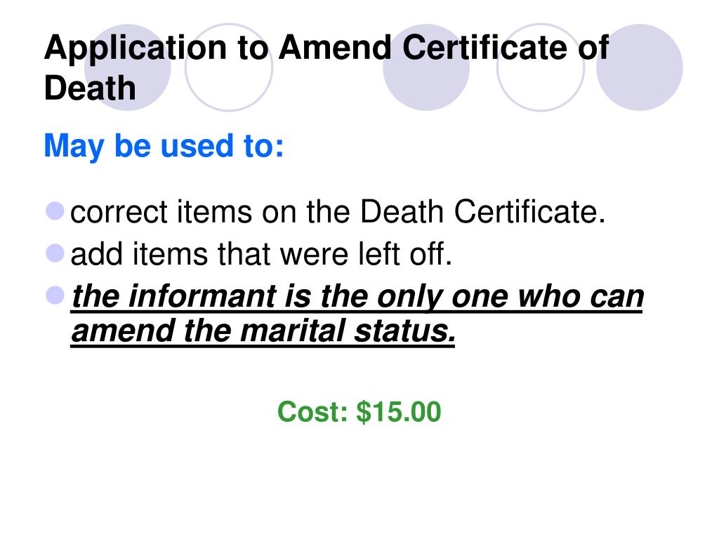Viewport: 719px width, 539px height.
Task: Click the underlined word "informant"
Action: 202,296
